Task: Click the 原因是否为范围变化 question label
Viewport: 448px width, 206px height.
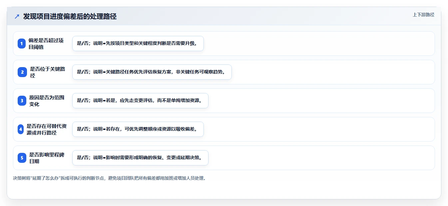Action: (47, 101)
